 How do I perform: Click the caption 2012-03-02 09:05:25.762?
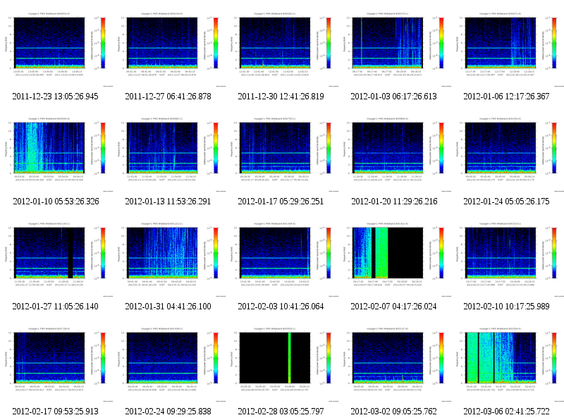coord(393,412)
